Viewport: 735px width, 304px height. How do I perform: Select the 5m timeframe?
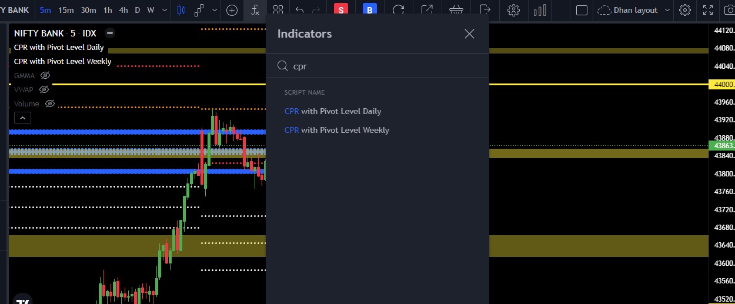45,10
